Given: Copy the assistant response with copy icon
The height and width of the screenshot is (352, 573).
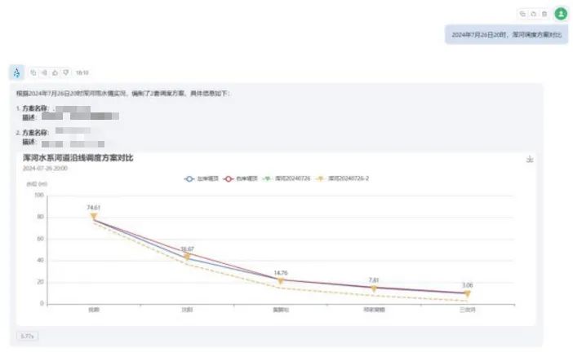Looking at the screenshot, I should pyautogui.click(x=33, y=73).
